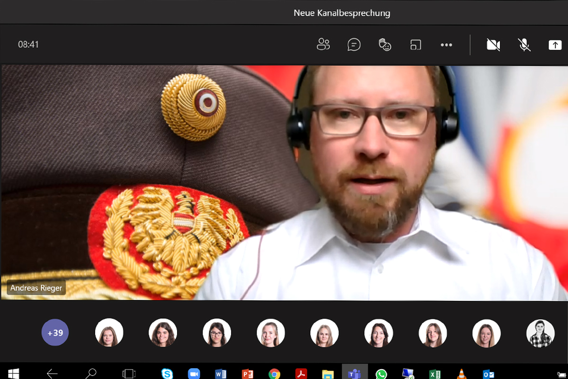
Task: Expand the +39 additional participants bubble
Action: pyautogui.click(x=55, y=333)
